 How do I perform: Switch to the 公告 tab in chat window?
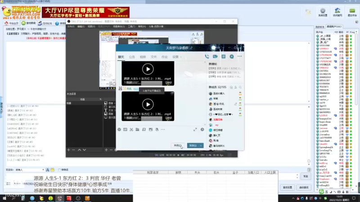click(132, 57)
